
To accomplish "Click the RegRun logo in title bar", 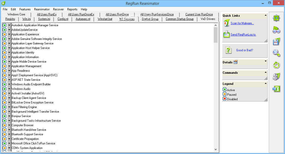I will [x=4, y=3].
